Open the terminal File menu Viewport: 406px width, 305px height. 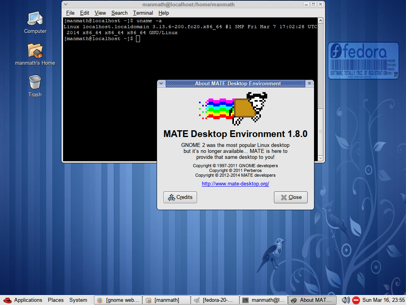coord(70,13)
